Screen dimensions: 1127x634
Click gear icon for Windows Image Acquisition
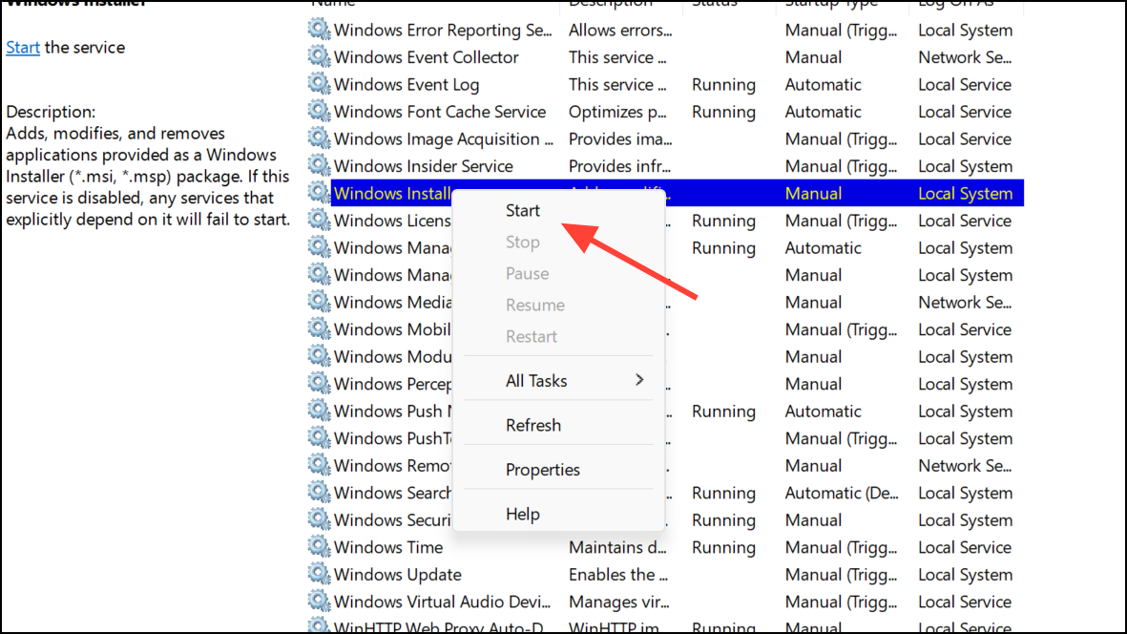coord(319,138)
